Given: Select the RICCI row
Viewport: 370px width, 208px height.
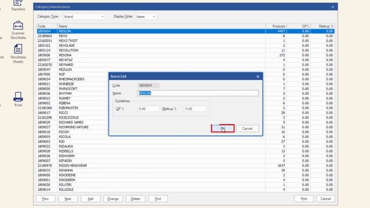Looking at the screenshot, I should point(186,113).
